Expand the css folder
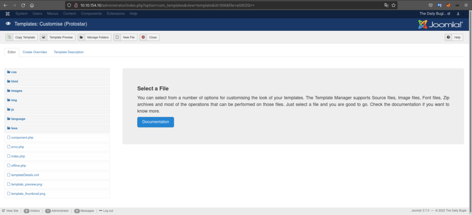Screen dimensions: 472x215 (x=14, y=72)
